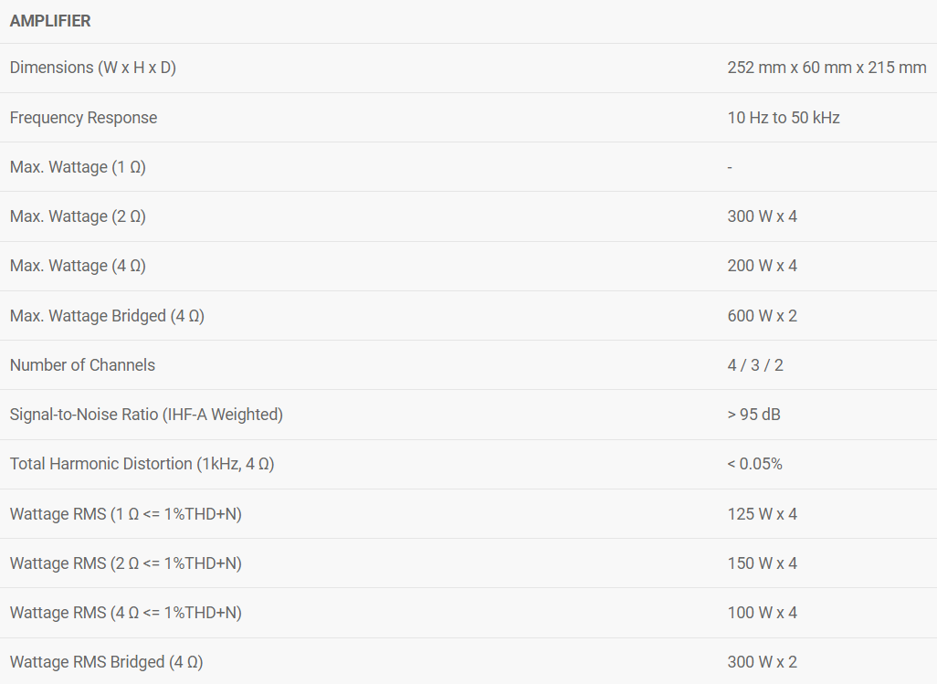Click the Max. Wattage (1 Ω) label

[x=78, y=167]
